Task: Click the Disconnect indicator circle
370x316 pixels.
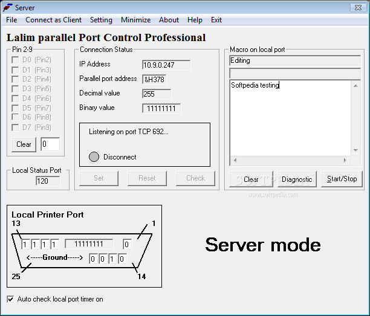Action: click(x=94, y=157)
